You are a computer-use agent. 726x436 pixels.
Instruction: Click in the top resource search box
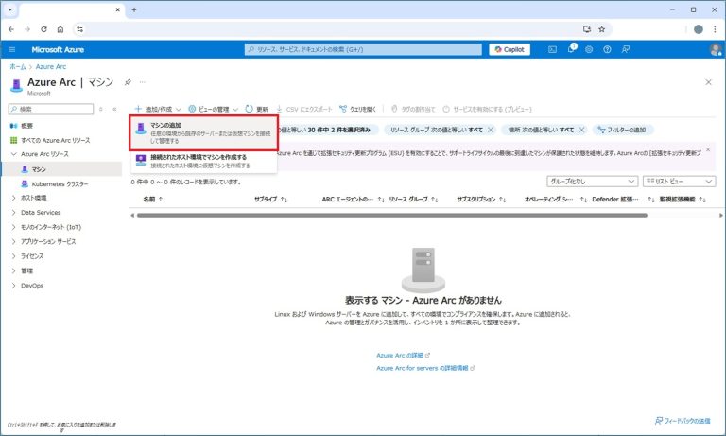point(364,49)
